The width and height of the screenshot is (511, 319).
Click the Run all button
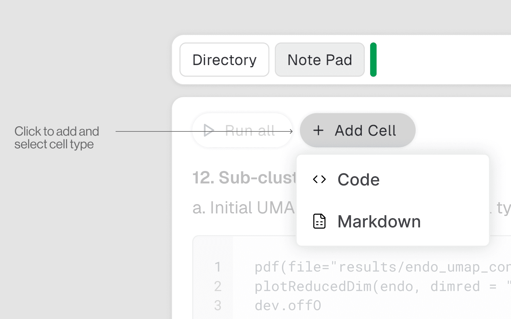pyautogui.click(x=242, y=130)
